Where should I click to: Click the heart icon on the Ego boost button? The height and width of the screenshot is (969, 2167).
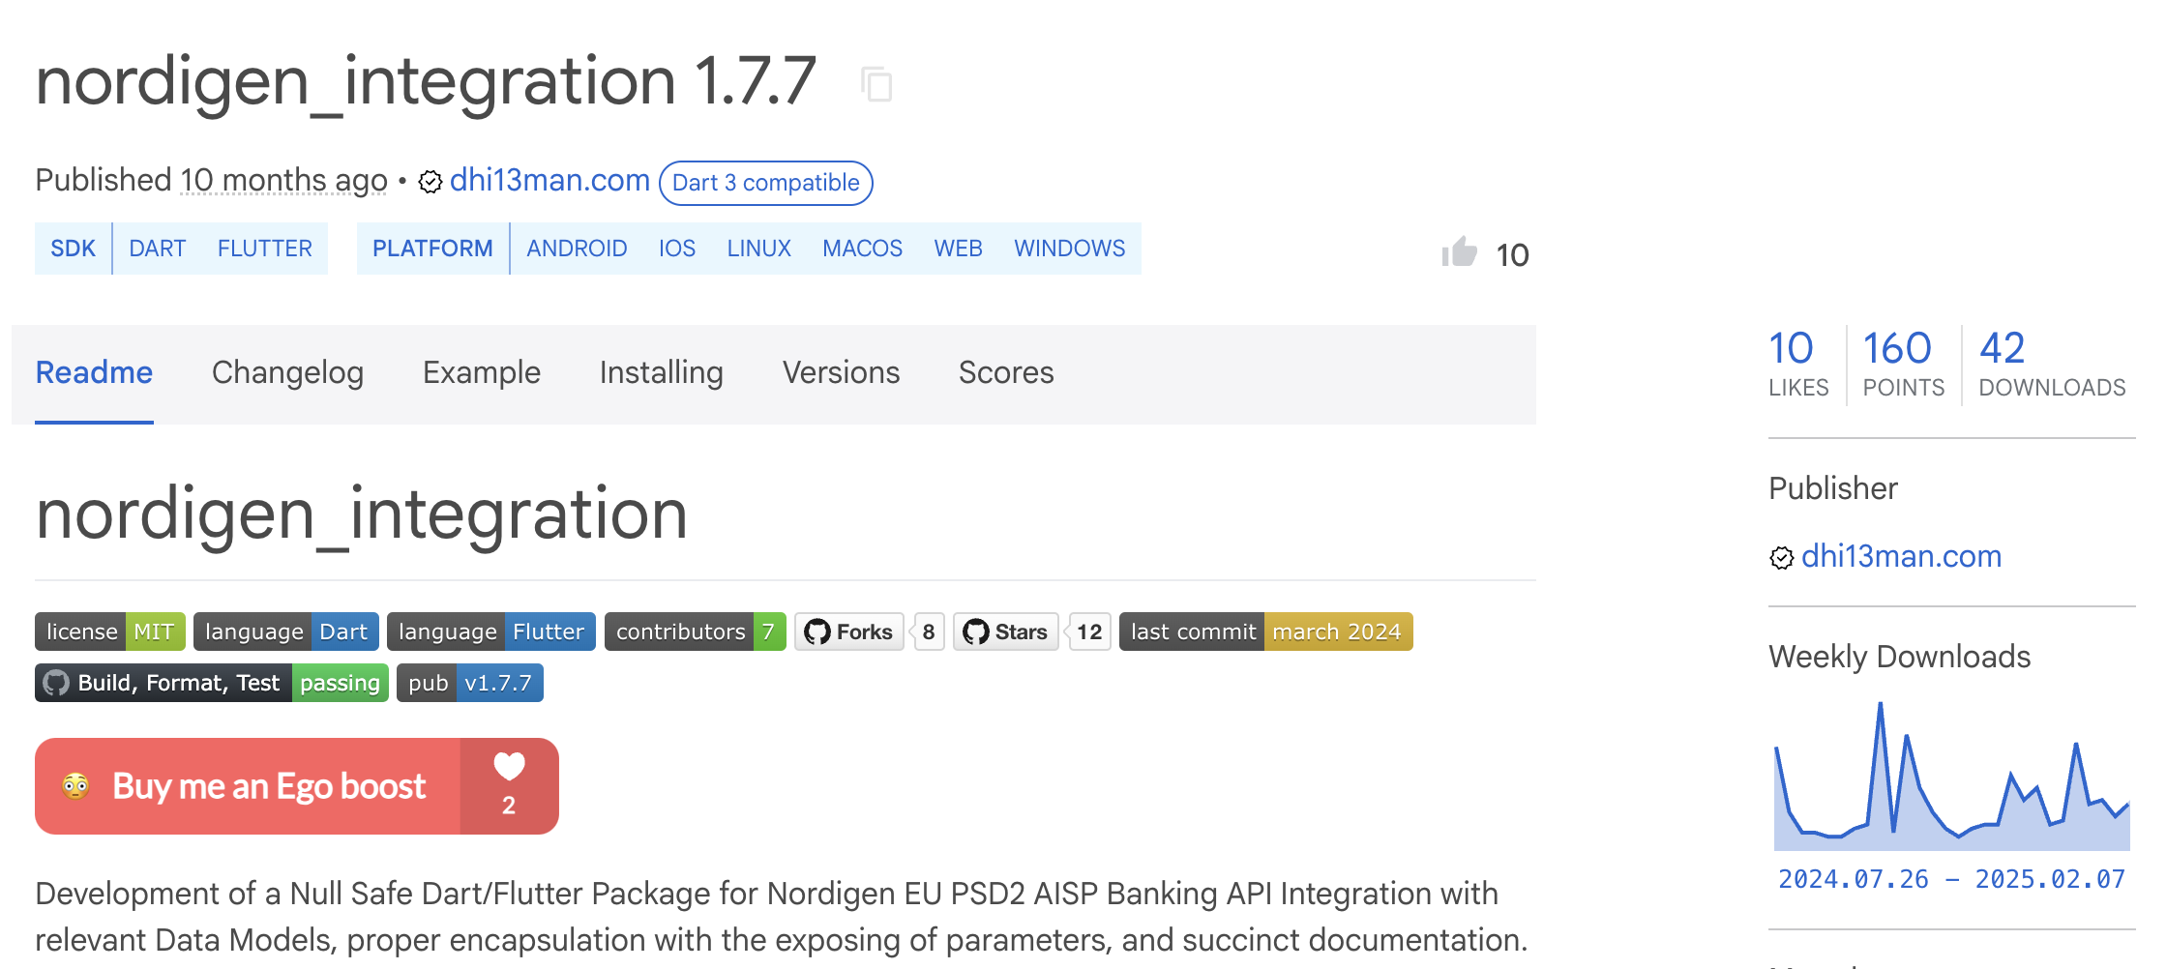pos(509,769)
